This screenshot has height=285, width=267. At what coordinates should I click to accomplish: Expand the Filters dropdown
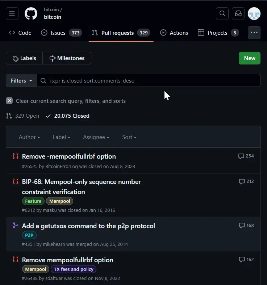coord(21,80)
